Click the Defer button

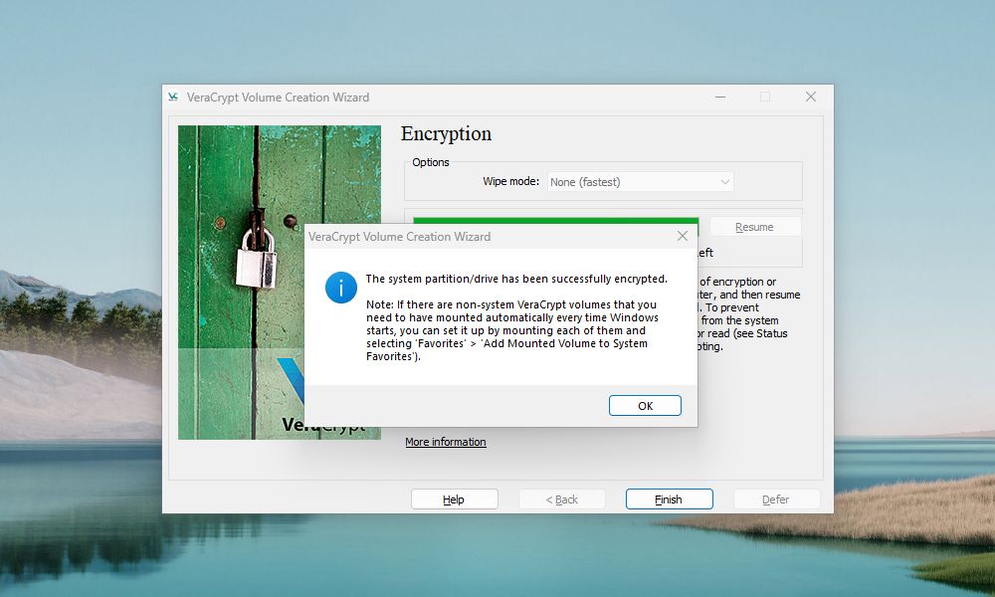pos(775,499)
